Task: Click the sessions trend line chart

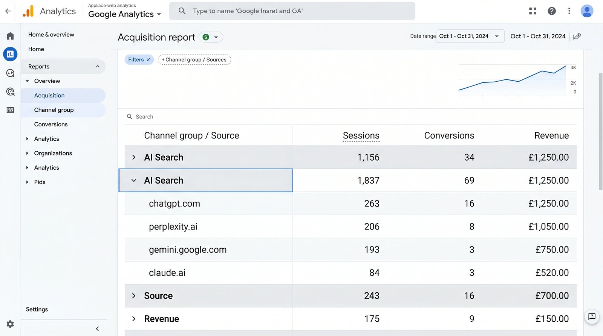Action: 513,80
